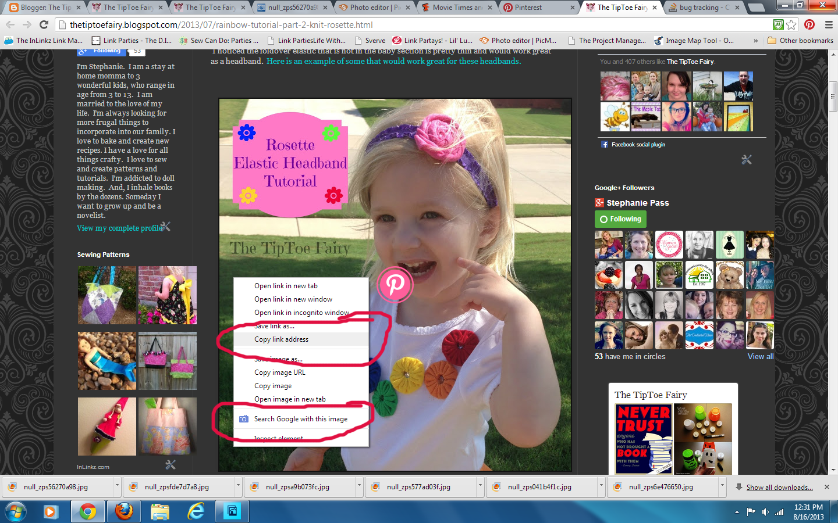Bookmark this page using the star icon
Viewport: 838px width, 523px height.
791,26
